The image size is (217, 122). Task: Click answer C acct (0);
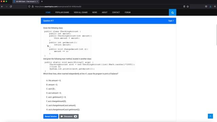coord(51,89)
